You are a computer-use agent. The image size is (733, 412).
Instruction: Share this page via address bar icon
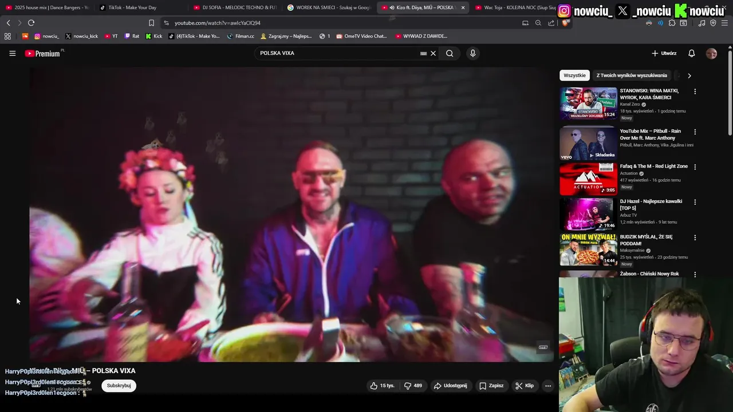pyautogui.click(x=551, y=23)
